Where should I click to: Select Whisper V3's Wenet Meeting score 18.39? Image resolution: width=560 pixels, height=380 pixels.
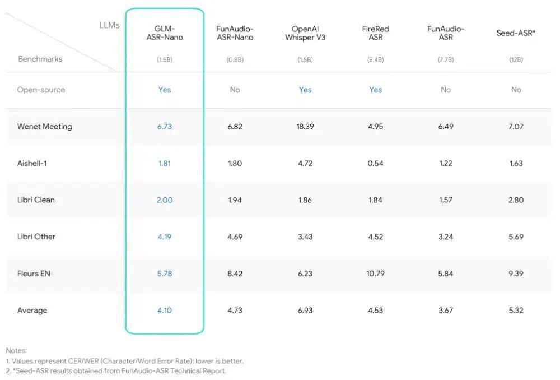click(x=305, y=127)
